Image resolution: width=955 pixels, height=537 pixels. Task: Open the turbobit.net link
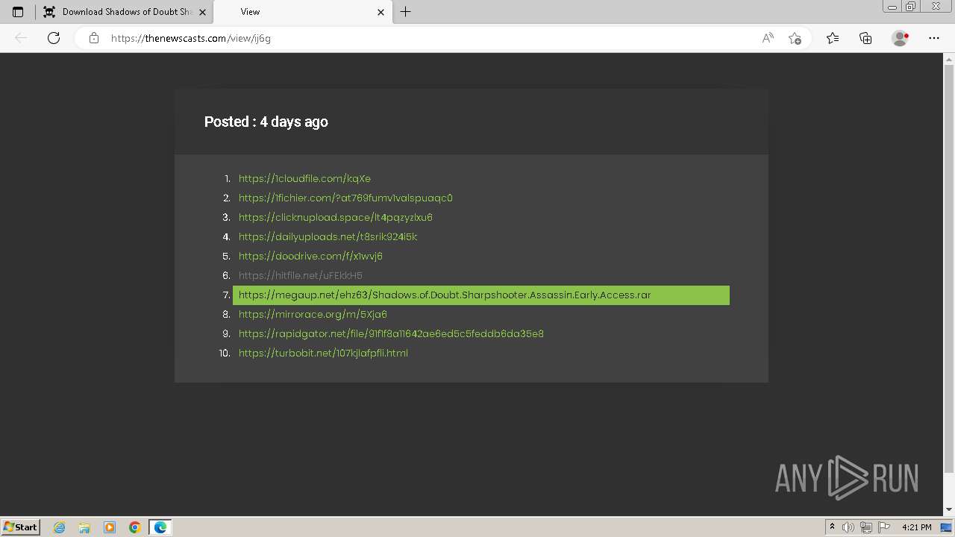[323, 354]
